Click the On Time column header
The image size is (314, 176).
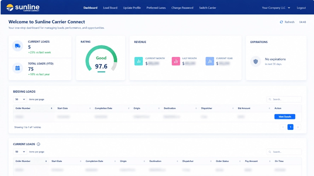[279, 161]
